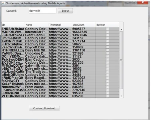Tick the checkbox in row with view count 16667535
The width and height of the screenshot is (151, 120).
point(107,32)
